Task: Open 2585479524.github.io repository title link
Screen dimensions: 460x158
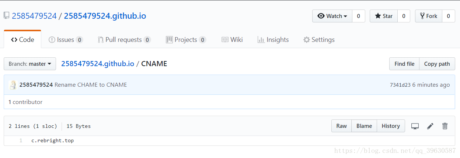Action: (105, 16)
